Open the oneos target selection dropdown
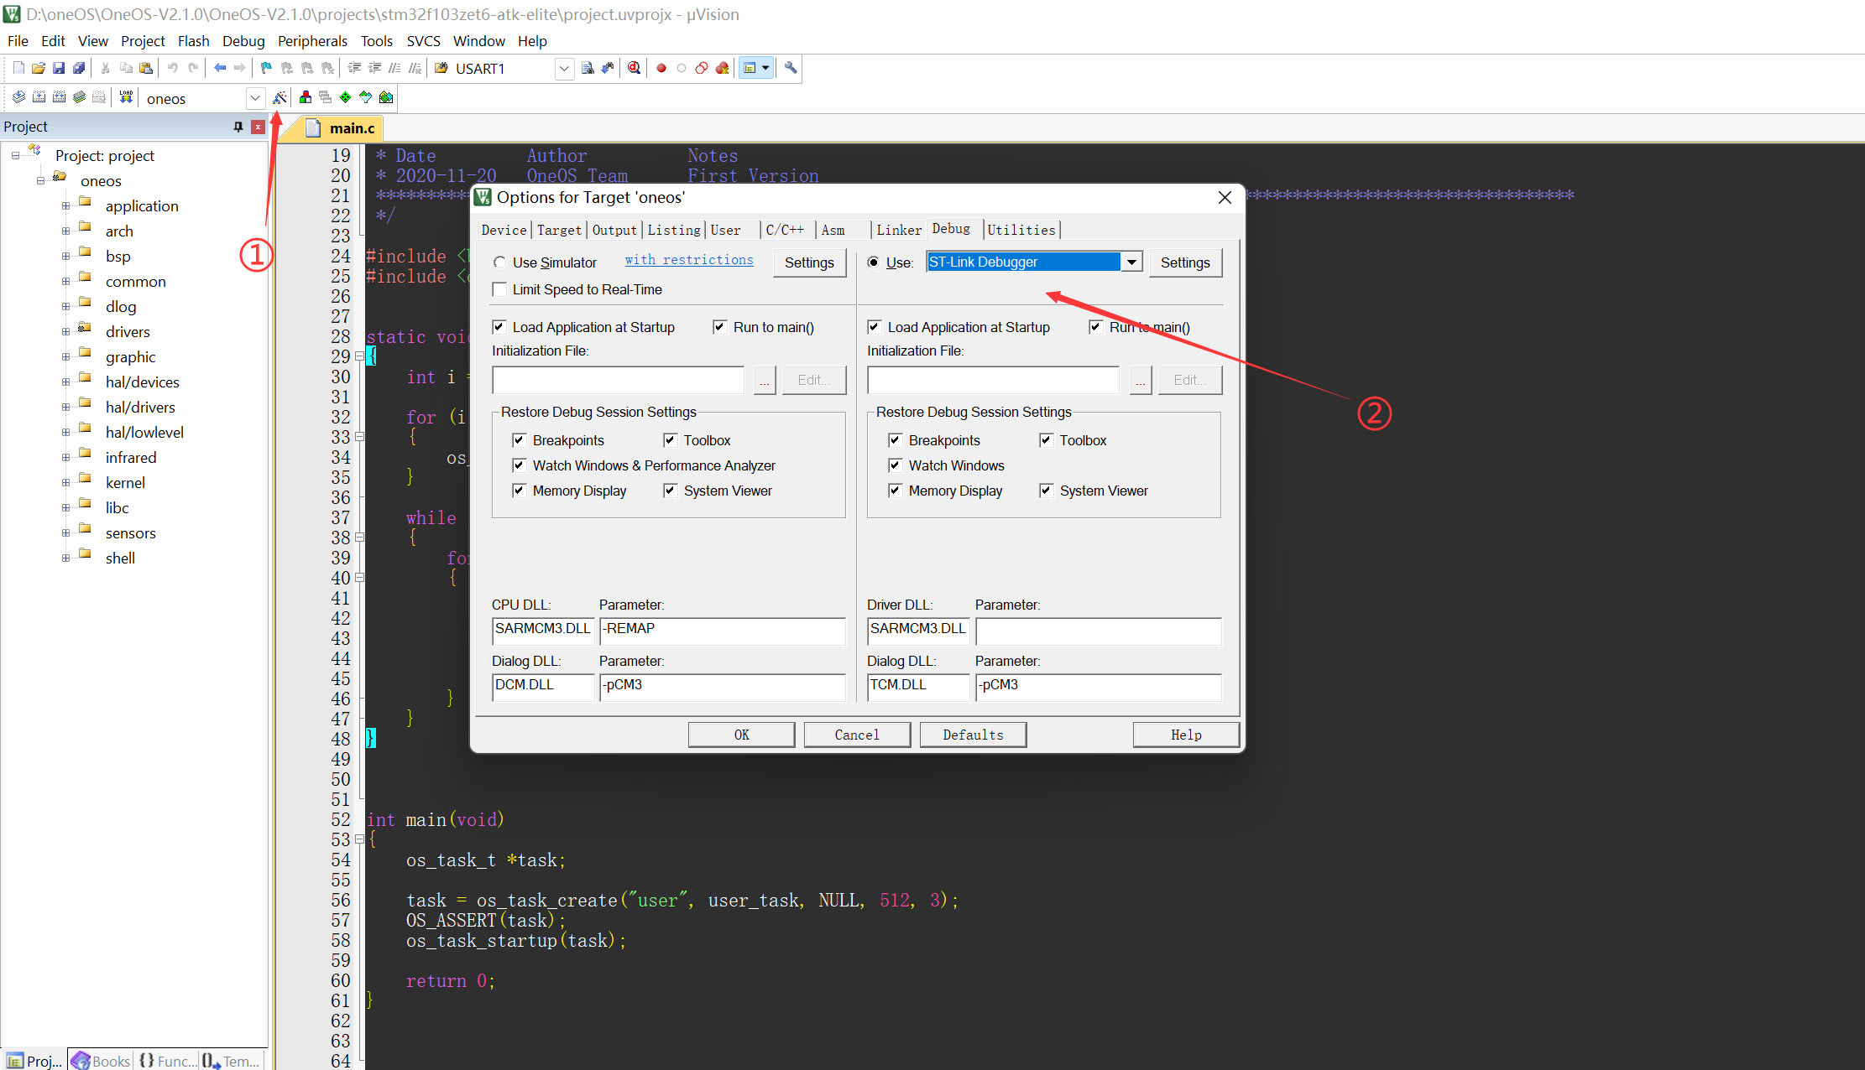The height and width of the screenshot is (1070, 1865). 255,98
